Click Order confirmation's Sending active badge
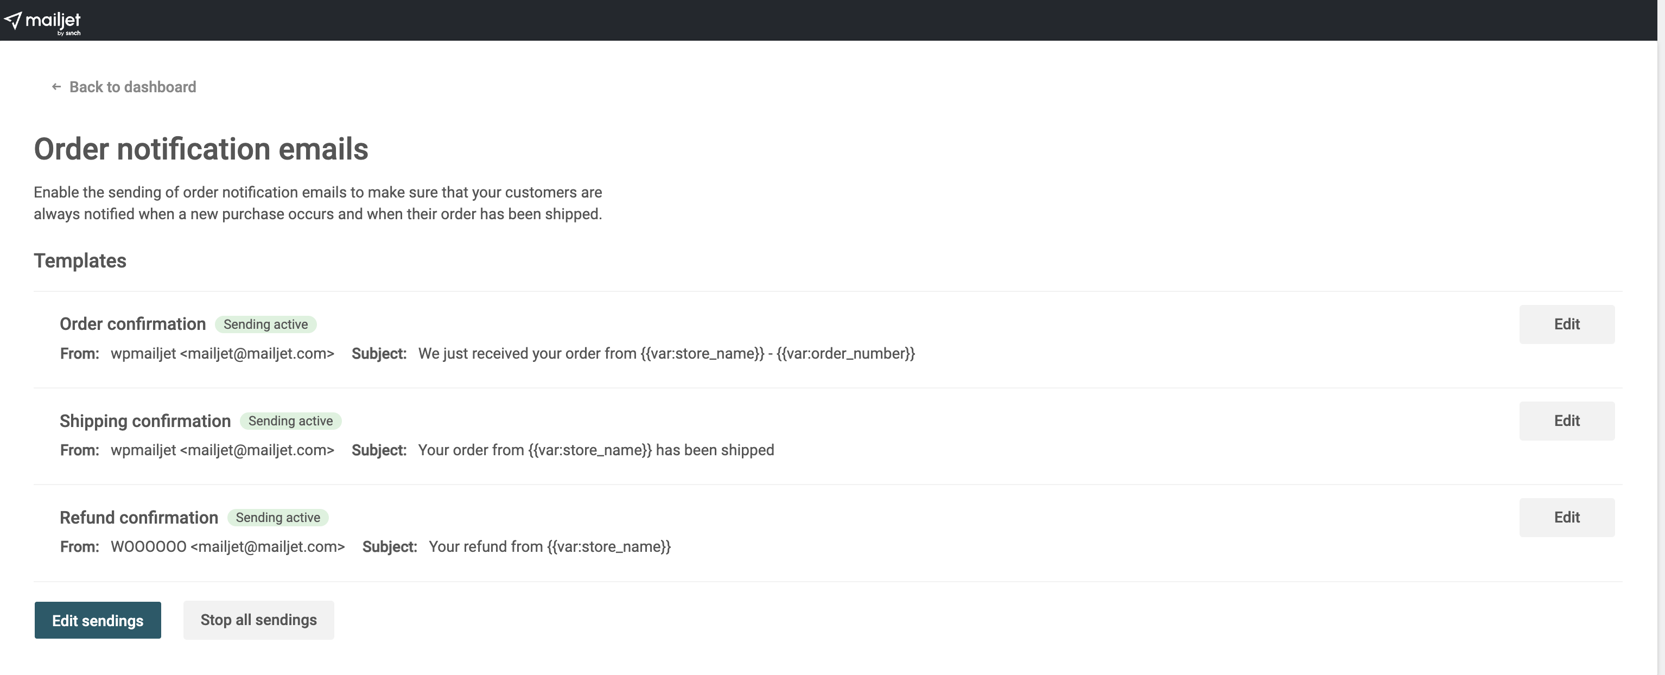Screen dimensions: 1665x675 [x=265, y=324]
